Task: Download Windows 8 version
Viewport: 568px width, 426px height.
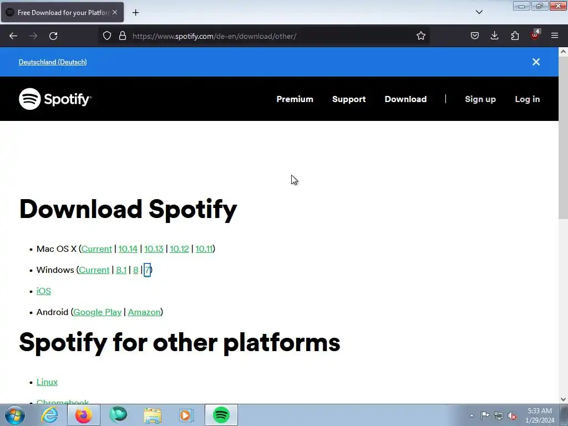Action: 135,270
